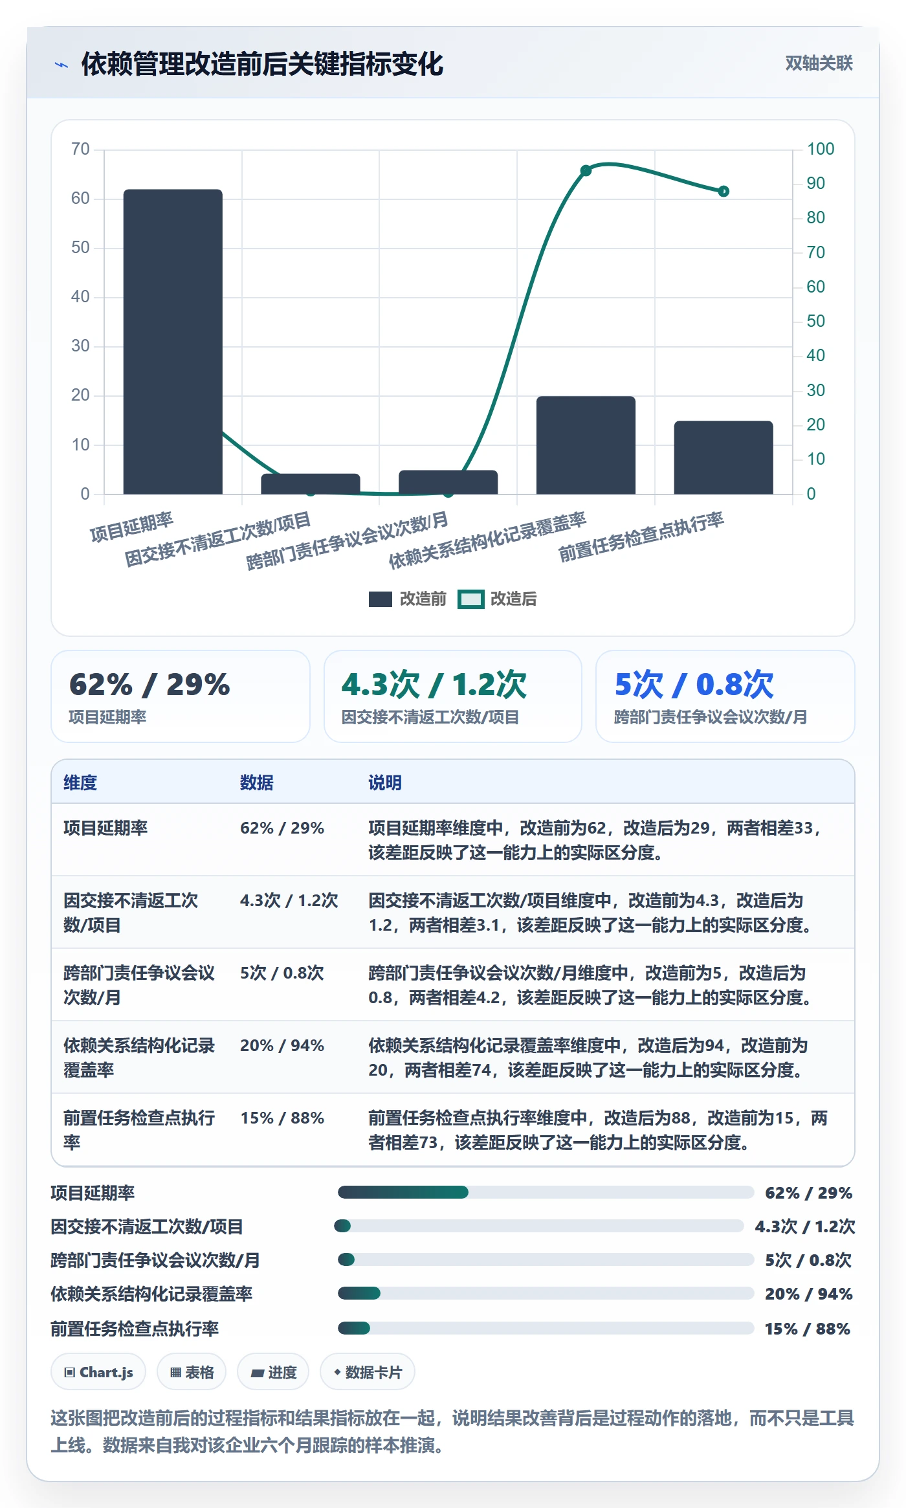Viewport: 906px width, 1508px height.
Task: Click the 跨部门责任争议会议次数/月 progress bar
Action: tap(546, 1259)
